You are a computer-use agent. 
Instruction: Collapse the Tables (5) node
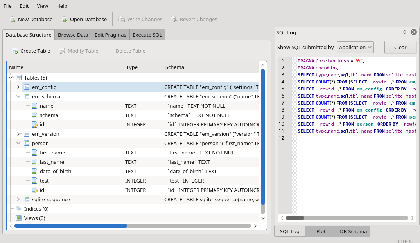11,78
